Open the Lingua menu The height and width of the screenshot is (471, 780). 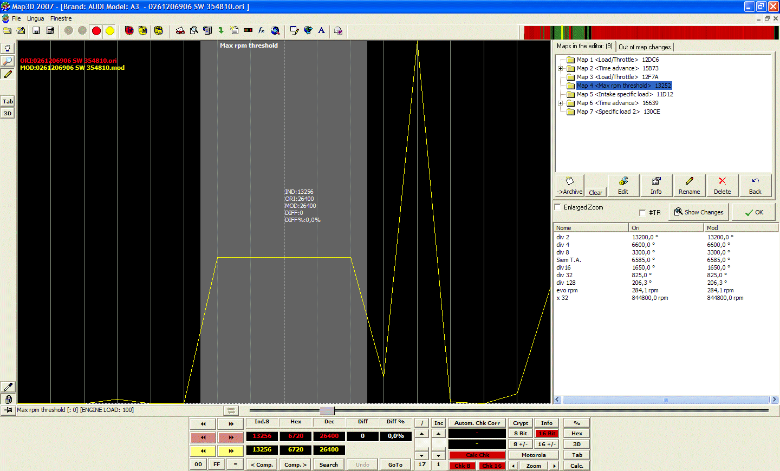[x=35, y=18]
